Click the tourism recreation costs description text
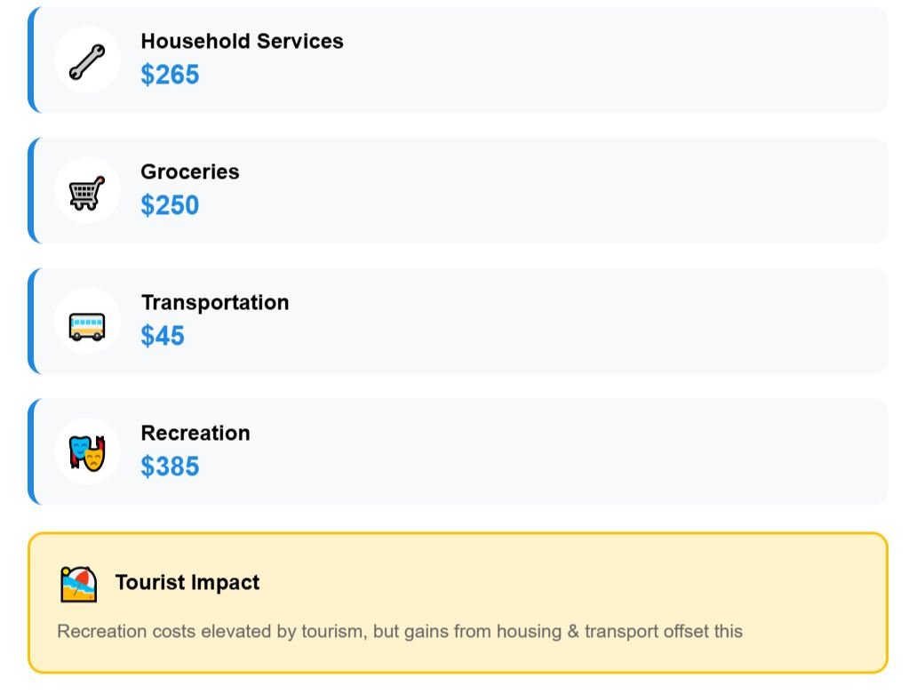This screenshot has width=909, height=694. click(x=400, y=632)
